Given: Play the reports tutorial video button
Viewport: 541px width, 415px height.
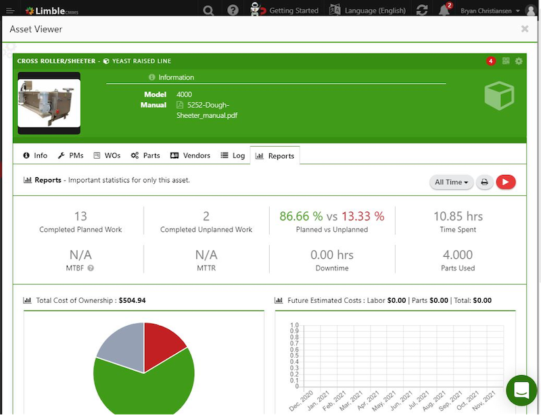Looking at the screenshot, I should [506, 182].
